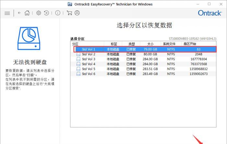
Task: Click start sector 1359002673
Action: pos(198,74)
